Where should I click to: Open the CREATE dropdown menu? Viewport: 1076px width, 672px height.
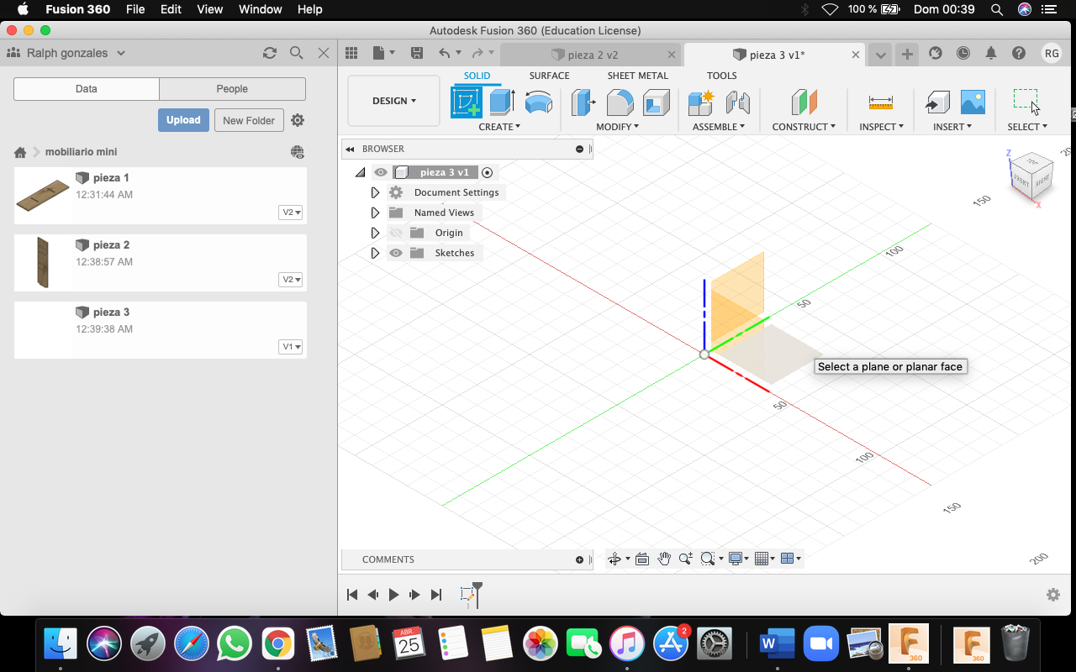499,127
